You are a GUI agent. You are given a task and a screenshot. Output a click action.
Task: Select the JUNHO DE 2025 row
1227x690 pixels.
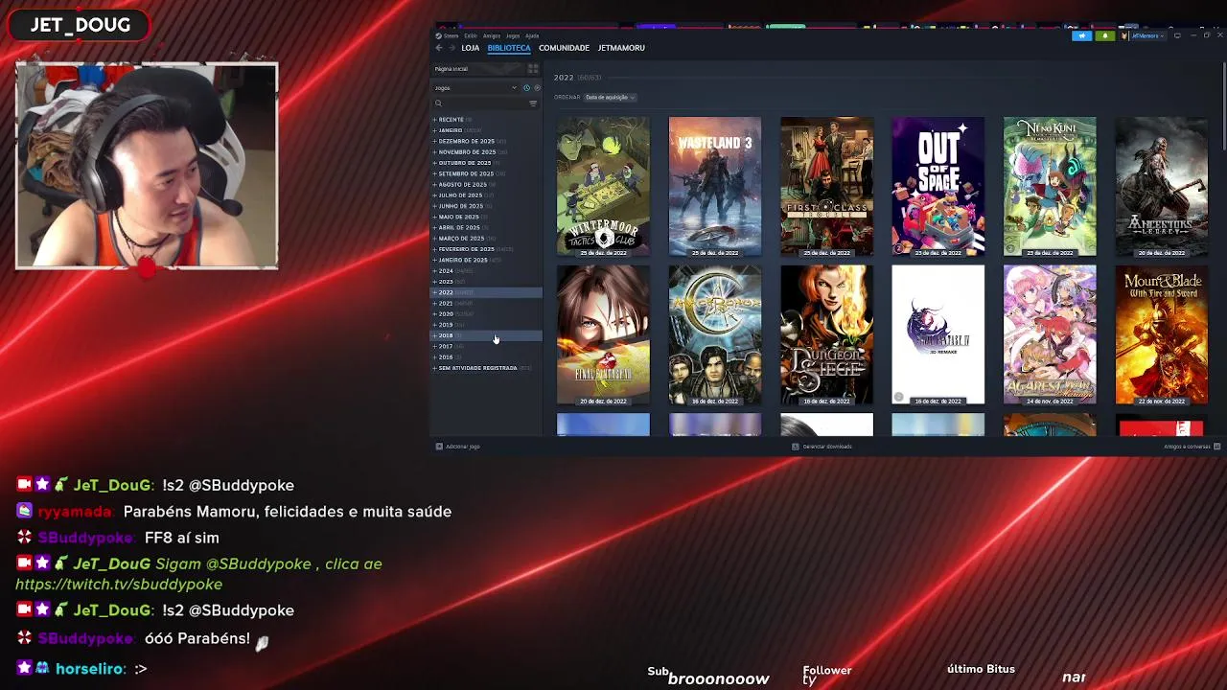click(x=486, y=206)
